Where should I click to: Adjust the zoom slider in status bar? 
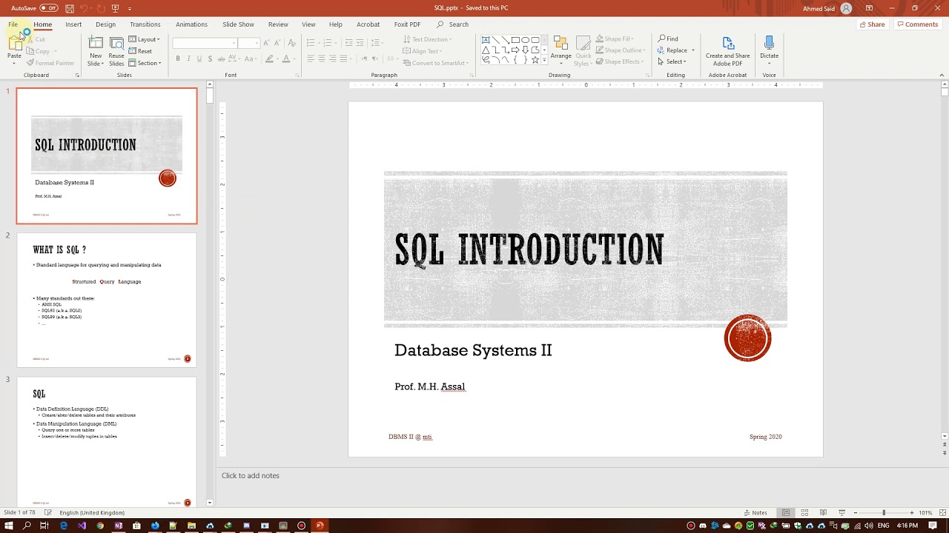[x=883, y=512]
